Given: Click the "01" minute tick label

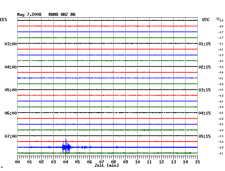Looking at the screenshot, I should pos(29,162).
